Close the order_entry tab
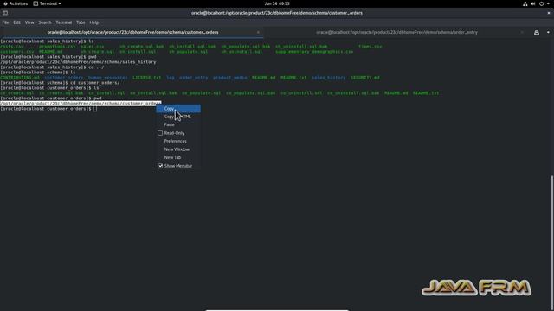Viewport: 554px width, 311px height. (x=522, y=32)
